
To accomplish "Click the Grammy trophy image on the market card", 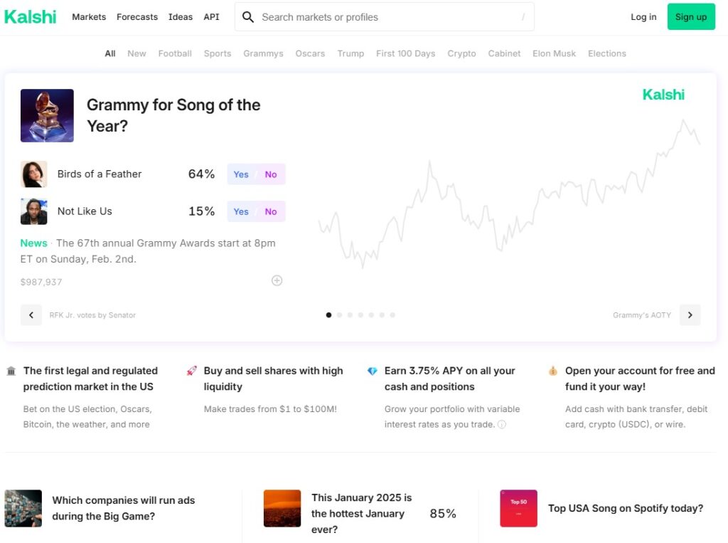I will click(x=47, y=115).
